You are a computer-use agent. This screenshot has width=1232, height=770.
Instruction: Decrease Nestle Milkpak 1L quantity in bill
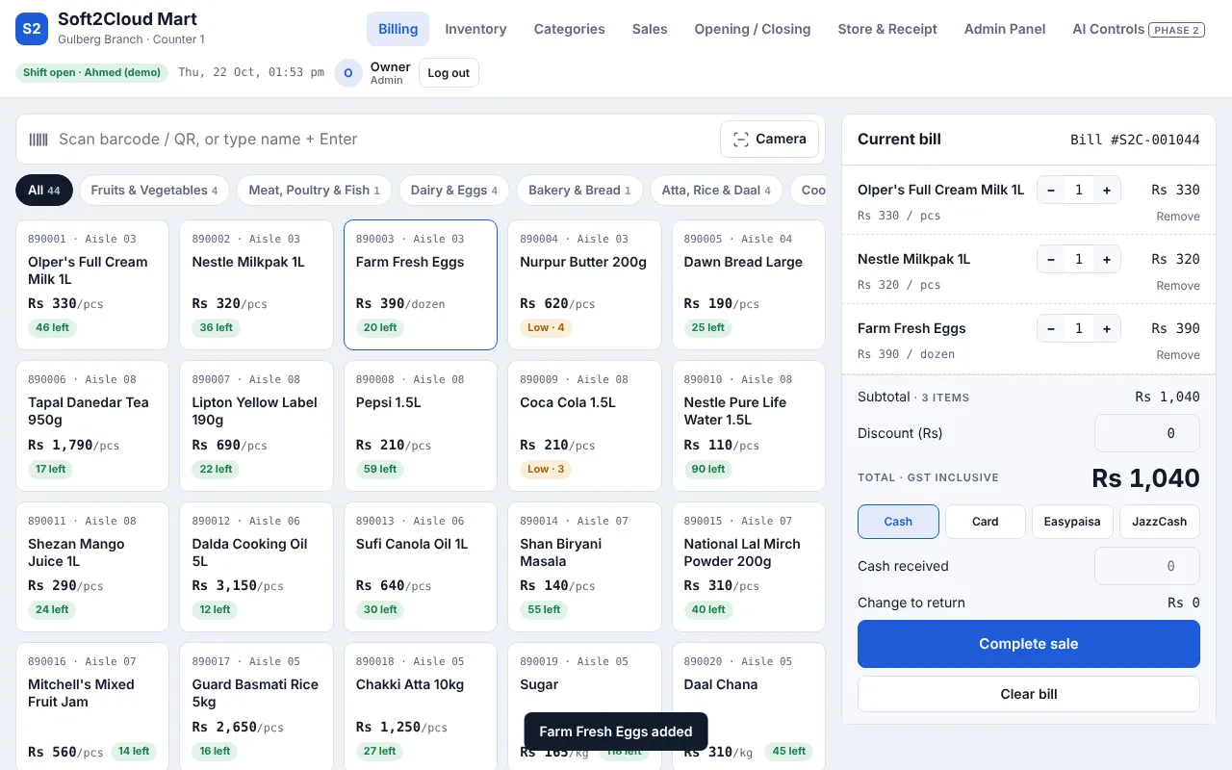tap(1051, 260)
